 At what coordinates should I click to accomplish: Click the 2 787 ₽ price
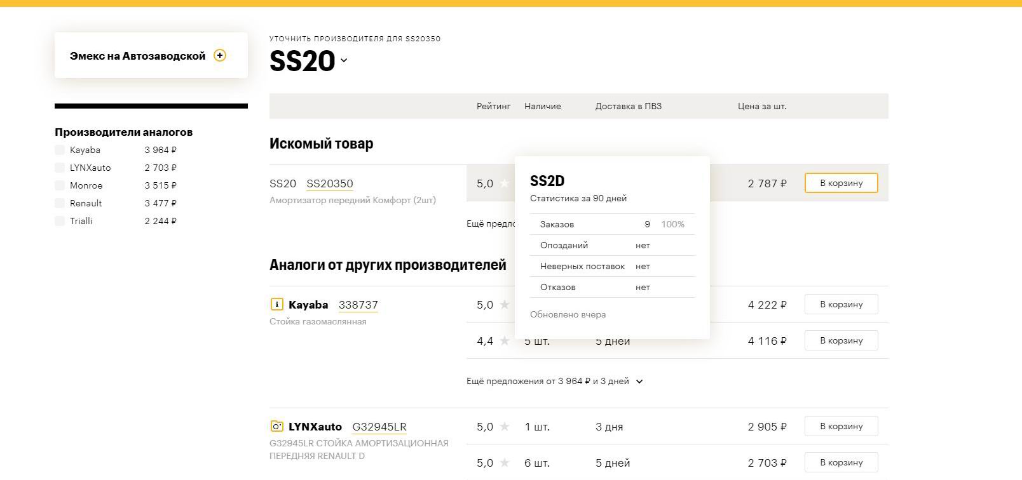(x=767, y=183)
